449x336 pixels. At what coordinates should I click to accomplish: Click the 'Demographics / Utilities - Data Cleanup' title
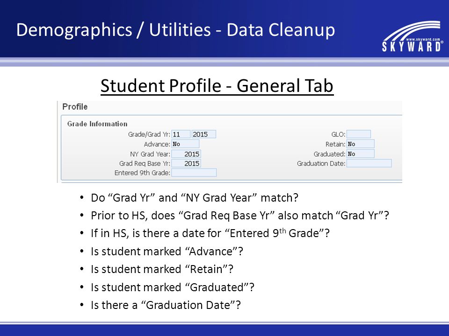coord(175,30)
